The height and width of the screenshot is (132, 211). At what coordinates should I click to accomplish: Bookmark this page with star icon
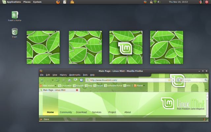point(169,80)
